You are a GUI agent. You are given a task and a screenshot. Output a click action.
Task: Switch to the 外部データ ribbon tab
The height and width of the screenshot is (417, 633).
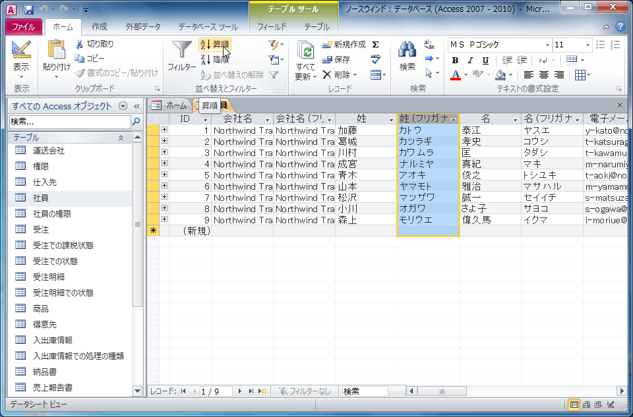click(x=143, y=26)
